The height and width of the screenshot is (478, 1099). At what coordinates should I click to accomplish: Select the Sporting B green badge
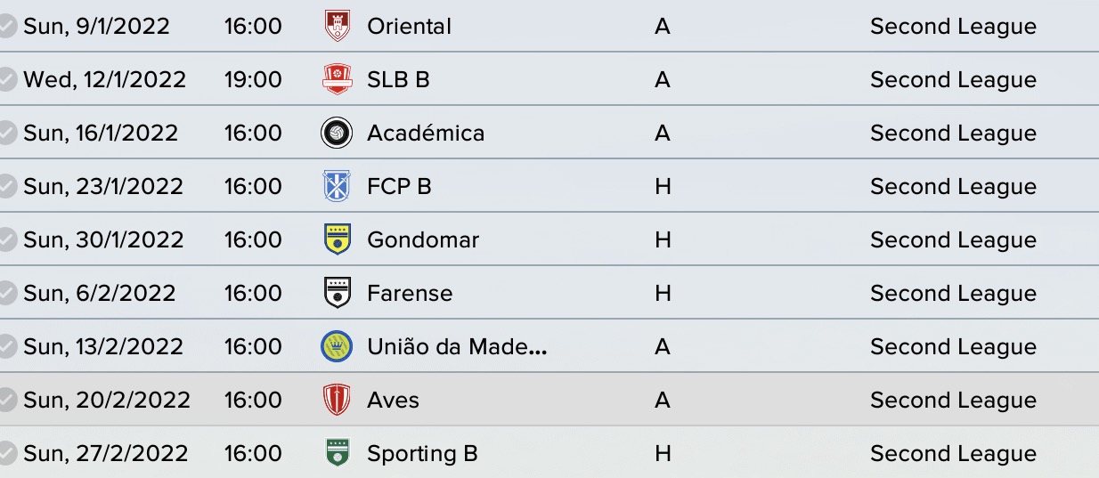337,453
